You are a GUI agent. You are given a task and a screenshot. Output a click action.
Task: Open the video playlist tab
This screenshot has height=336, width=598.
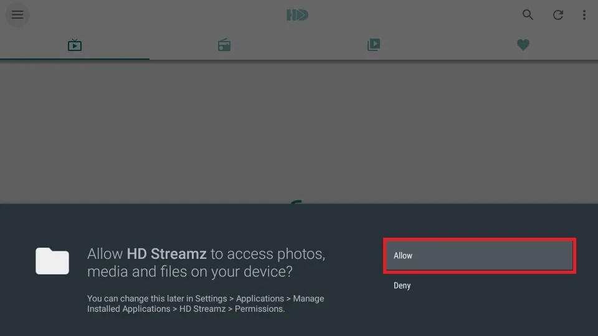click(x=374, y=45)
